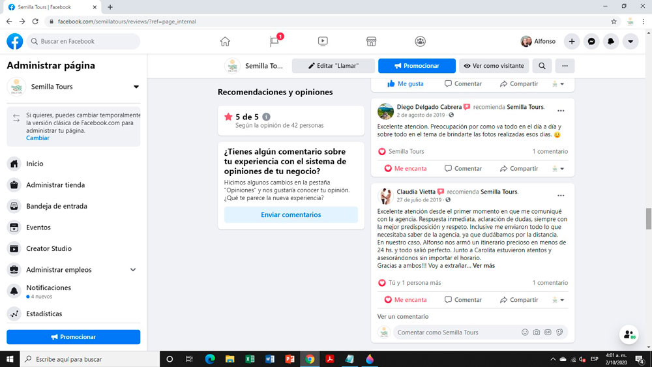Click the Buscar en Facebook search field
This screenshot has height=367, width=652.
[83, 41]
